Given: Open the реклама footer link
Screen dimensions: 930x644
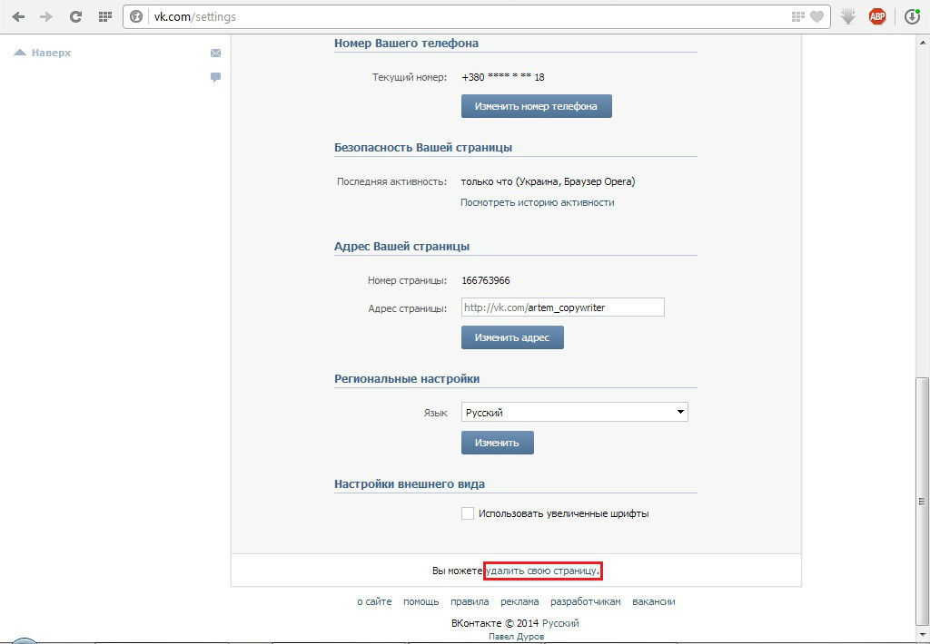Looking at the screenshot, I should pos(519,602).
